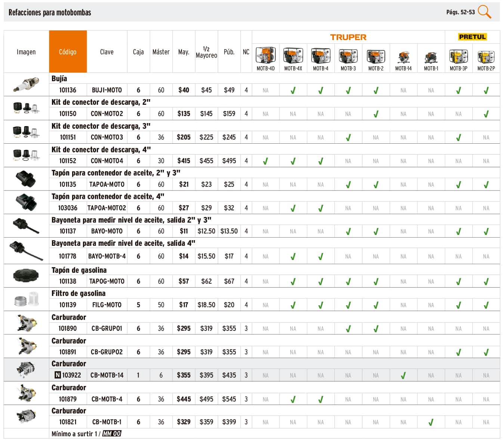The image size is (504, 440).
Task: Click the TRUPER brand logo
Action: pos(348,37)
